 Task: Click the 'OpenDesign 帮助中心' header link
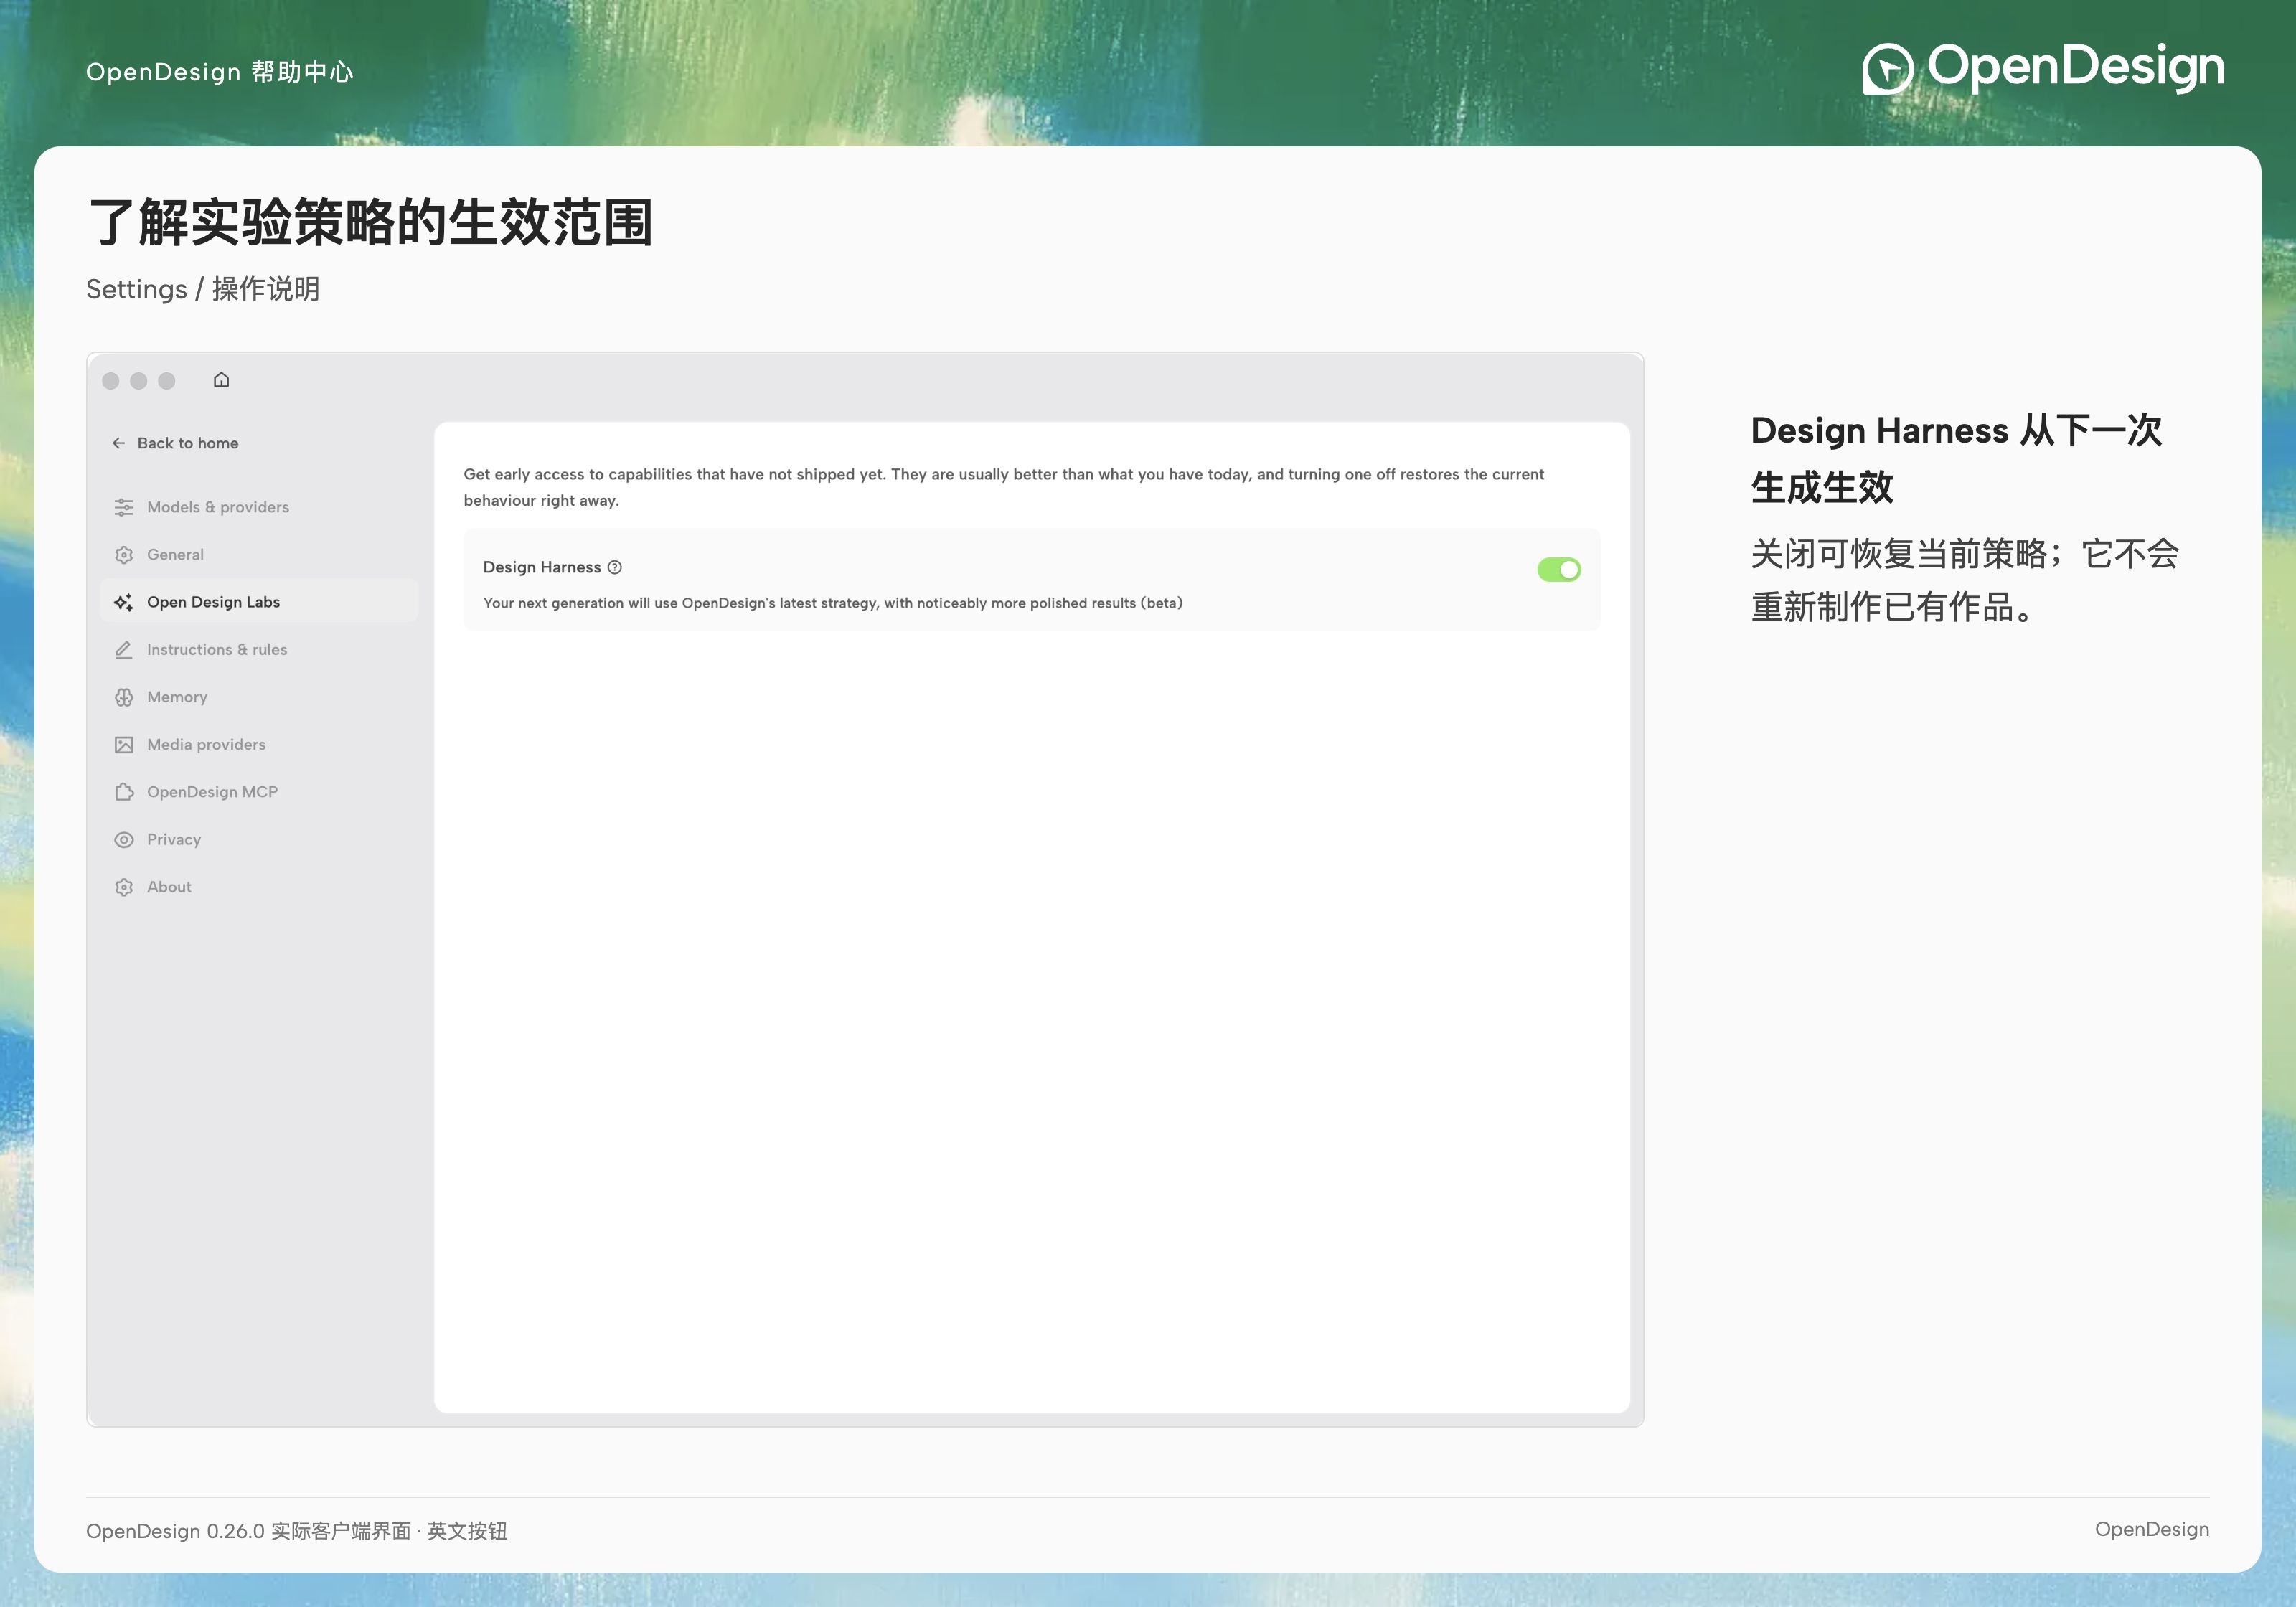coord(220,72)
